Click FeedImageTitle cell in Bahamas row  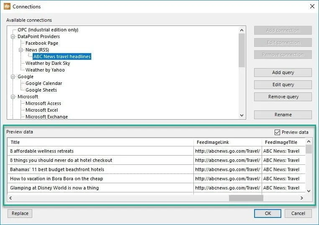pos(283,169)
